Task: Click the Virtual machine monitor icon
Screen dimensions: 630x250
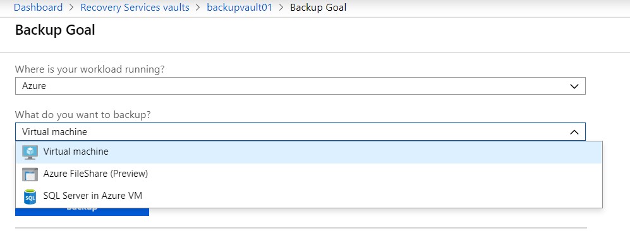Action: click(30, 152)
